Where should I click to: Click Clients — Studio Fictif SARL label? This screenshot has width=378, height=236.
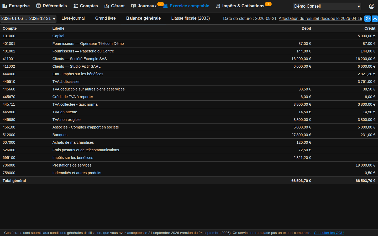tap(76, 66)
